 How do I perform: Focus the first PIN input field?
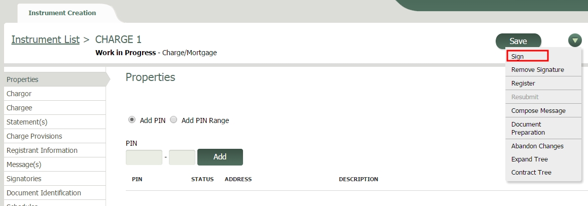coord(144,157)
